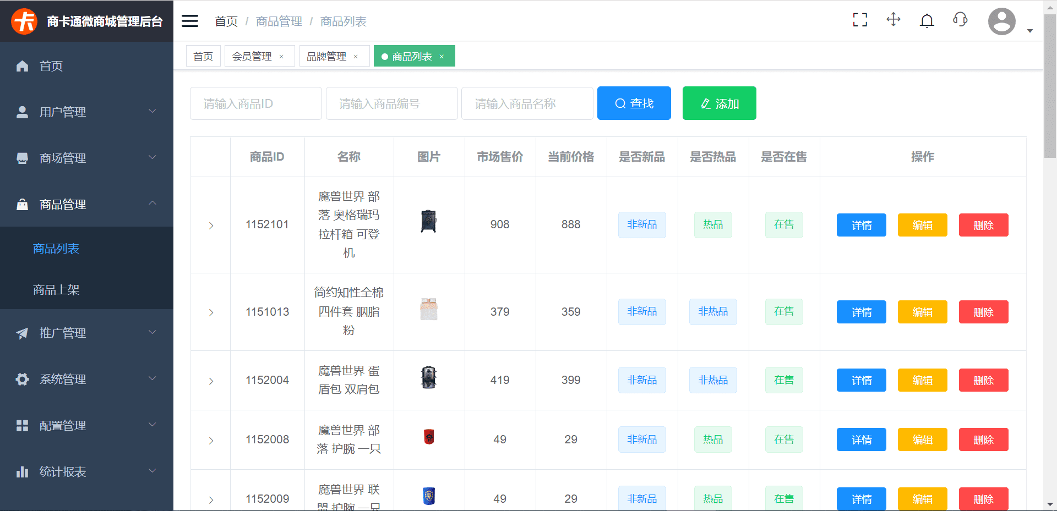Click the green 添加 add button

(x=719, y=103)
